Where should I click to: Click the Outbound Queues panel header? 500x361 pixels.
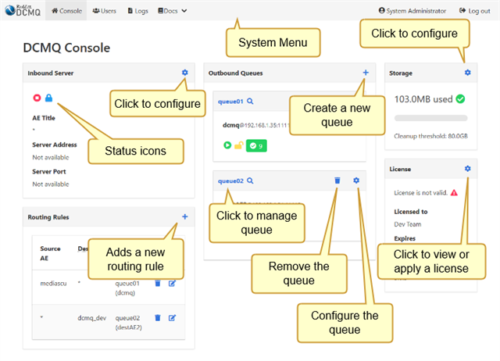pyautogui.click(x=290, y=73)
